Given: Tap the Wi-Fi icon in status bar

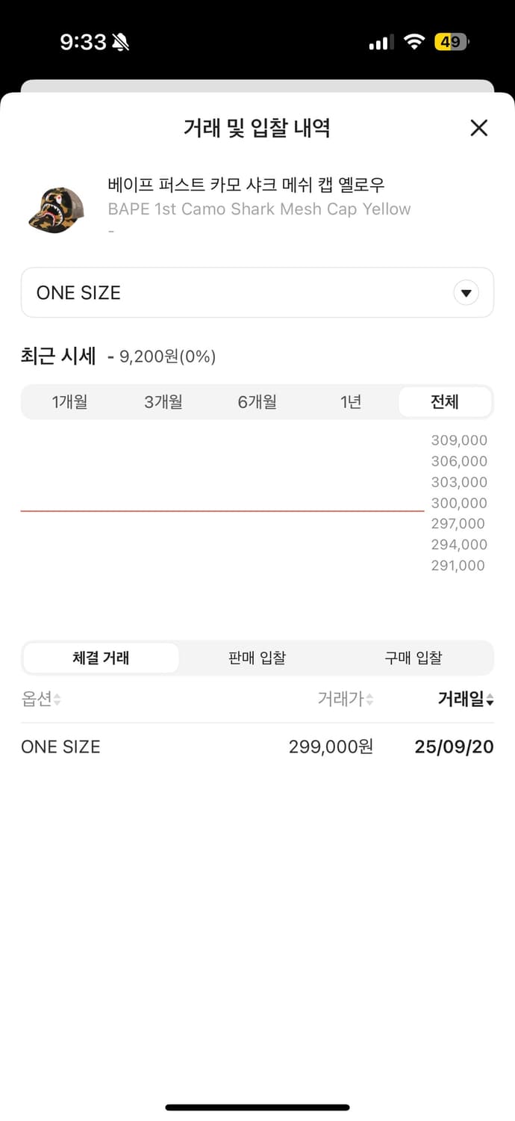Looking at the screenshot, I should click(414, 42).
